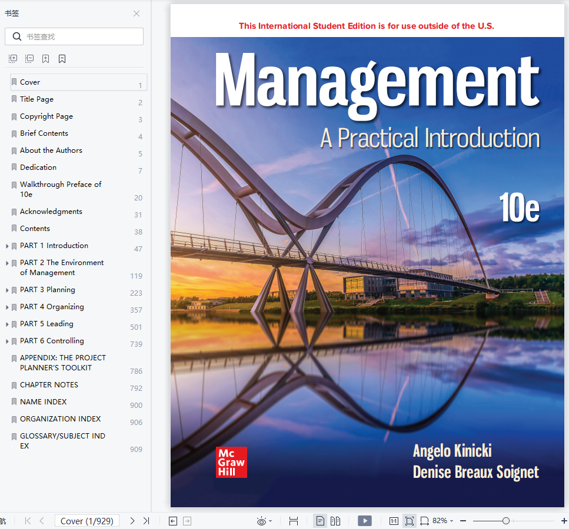
Task: Click the bookmark icon beside Contents
Action: [14, 229]
